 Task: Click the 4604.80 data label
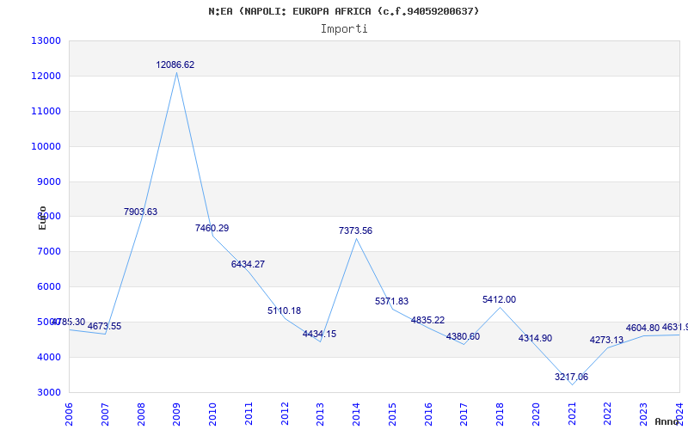[642, 329]
